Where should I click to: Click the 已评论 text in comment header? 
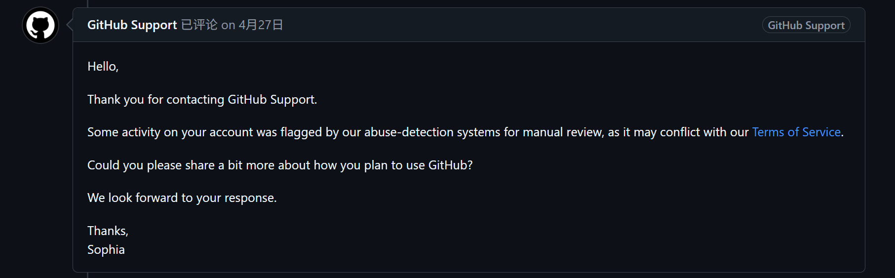click(199, 25)
